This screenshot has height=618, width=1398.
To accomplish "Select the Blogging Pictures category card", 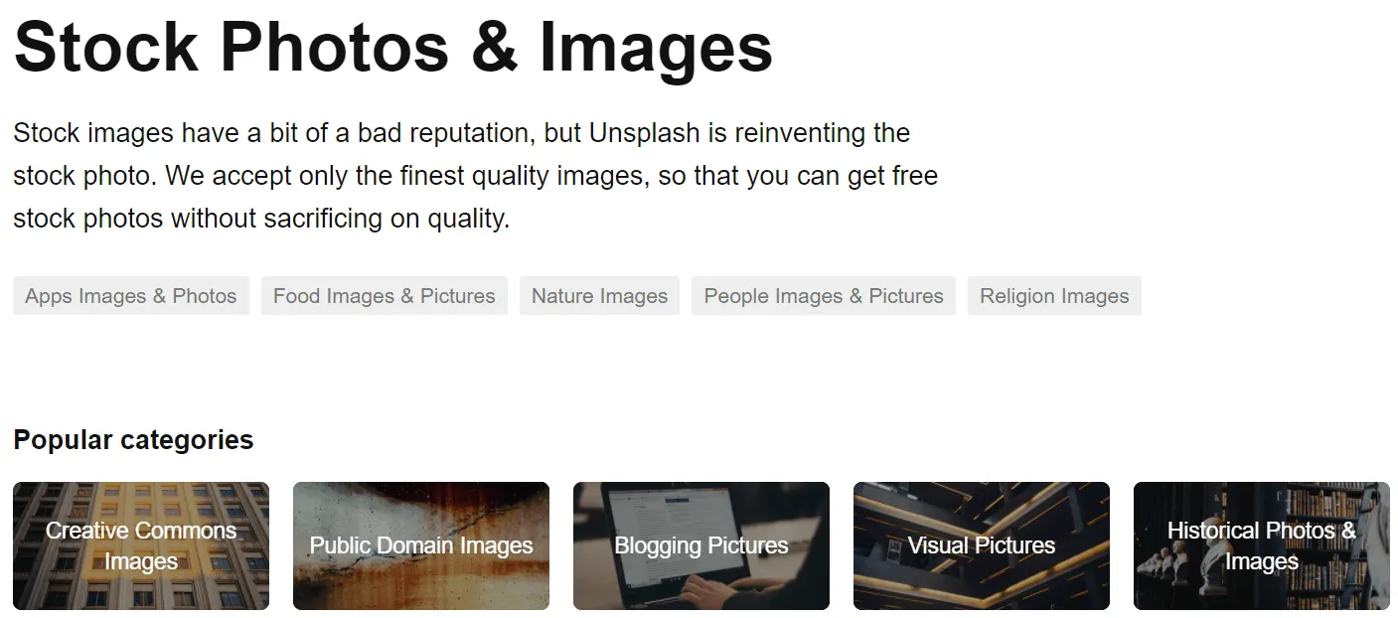I will coord(700,545).
